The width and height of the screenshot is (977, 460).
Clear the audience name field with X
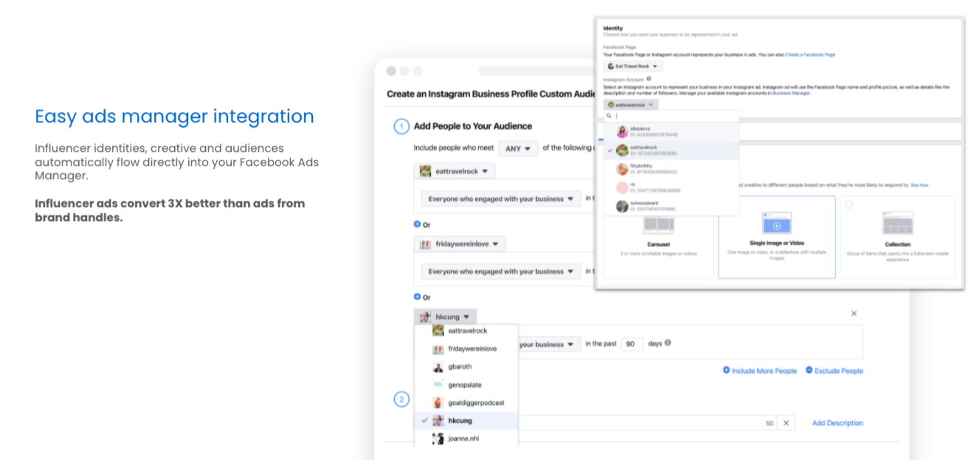coord(785,423)
